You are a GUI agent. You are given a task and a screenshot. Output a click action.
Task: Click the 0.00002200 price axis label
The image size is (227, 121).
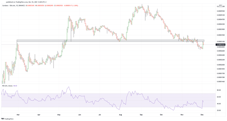pos(221,60)
